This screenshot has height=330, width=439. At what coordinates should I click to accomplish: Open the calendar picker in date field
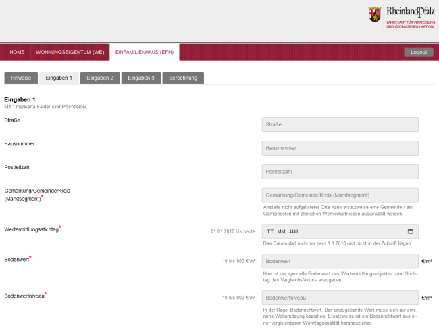pos(410,231)
